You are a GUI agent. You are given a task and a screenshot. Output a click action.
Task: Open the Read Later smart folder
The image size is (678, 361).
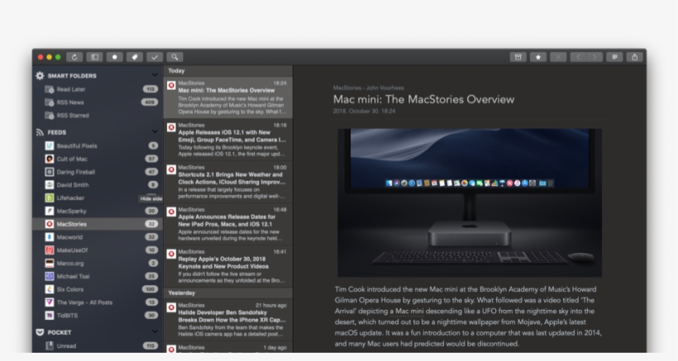(98, 89)
